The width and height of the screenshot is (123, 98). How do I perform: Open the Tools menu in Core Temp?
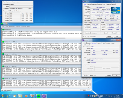tap(13, 2)
